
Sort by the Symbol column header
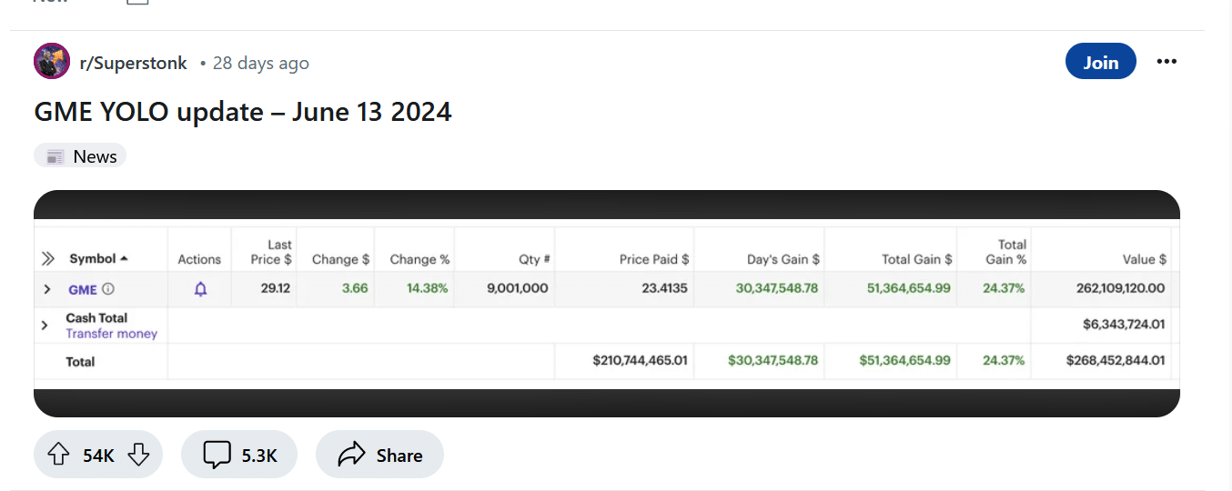[x=98, y=259]
